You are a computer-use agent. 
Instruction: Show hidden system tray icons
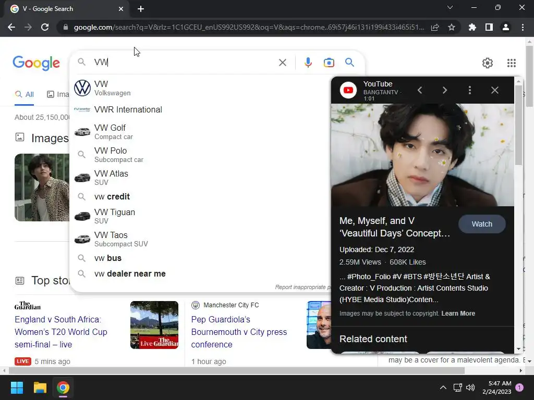[x=443, y=387]
